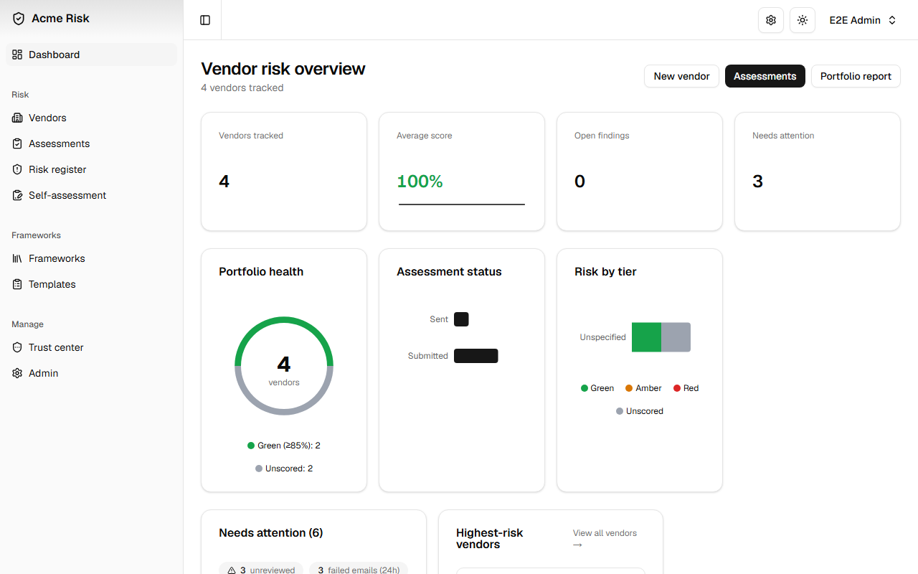Click the Self-assessment pencil icon
Screen dimensions: 918x574
tap(17, 195)
